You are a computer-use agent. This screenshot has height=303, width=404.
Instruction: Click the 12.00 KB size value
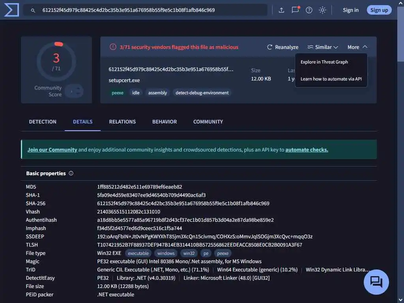click(x=261, y=79)
